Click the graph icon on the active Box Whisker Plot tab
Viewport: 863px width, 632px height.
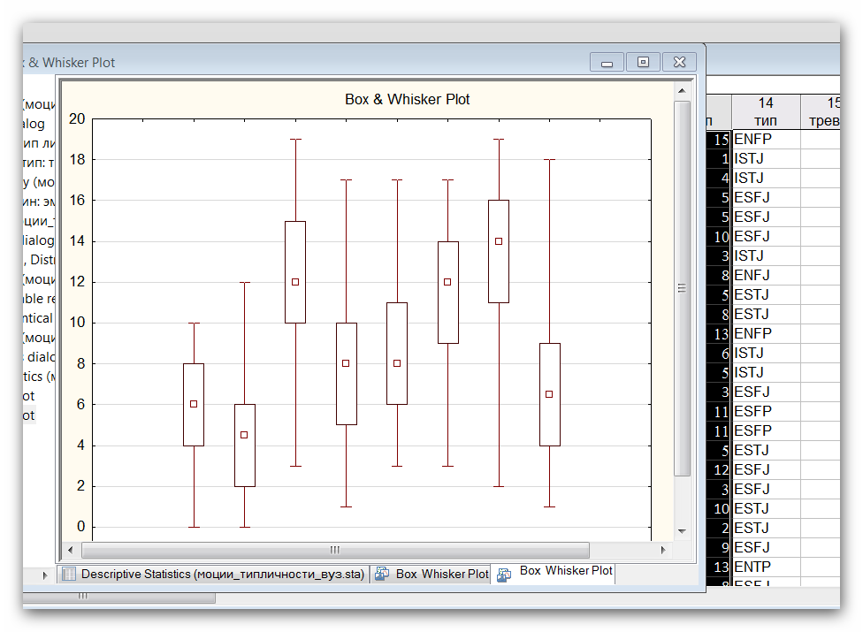click(504, 575)
